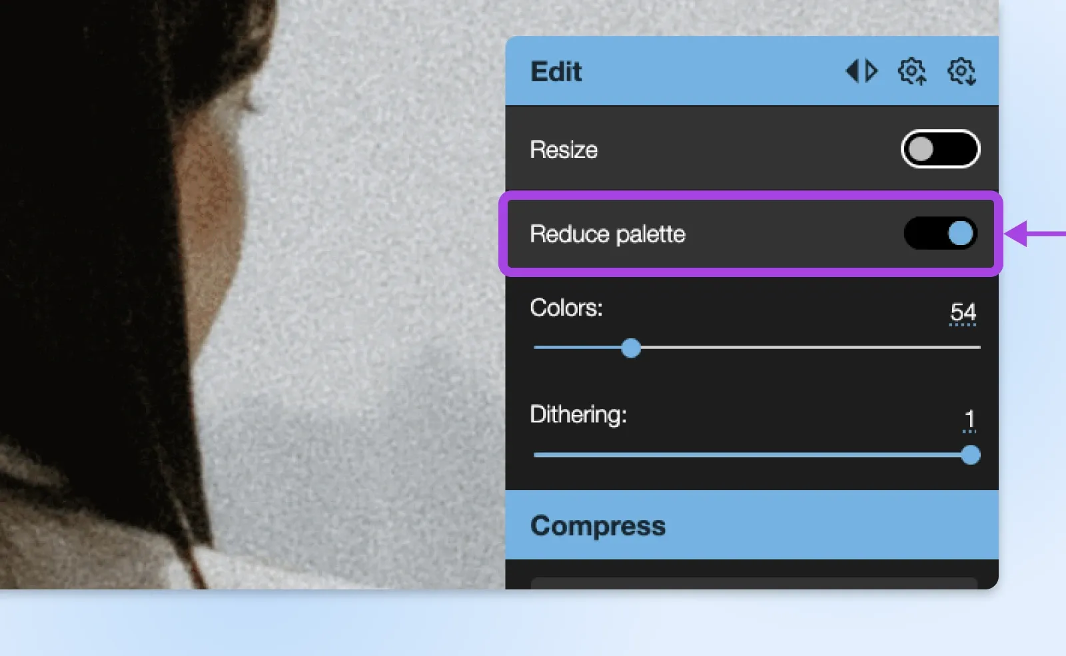The image size is (1066, 656).
Task: Click the Dithering value 1 to edit it
Action: pos(969,418)
